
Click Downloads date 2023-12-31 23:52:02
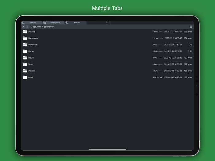(173, 45)
